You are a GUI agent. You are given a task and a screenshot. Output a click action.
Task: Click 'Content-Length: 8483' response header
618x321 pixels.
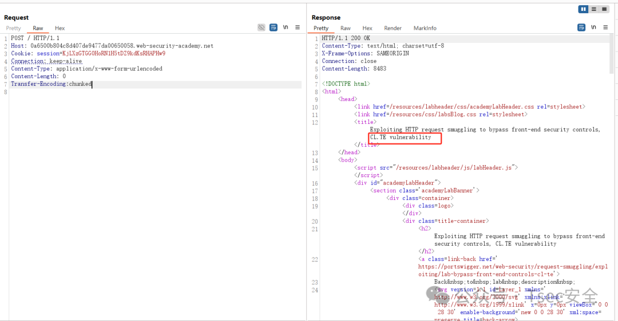tap(354, 69)
